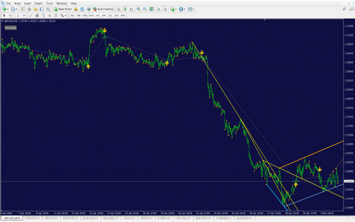This screenshot has width=355, height=222.
Task: Switch timeframe to H4
Action: point(104,16)
